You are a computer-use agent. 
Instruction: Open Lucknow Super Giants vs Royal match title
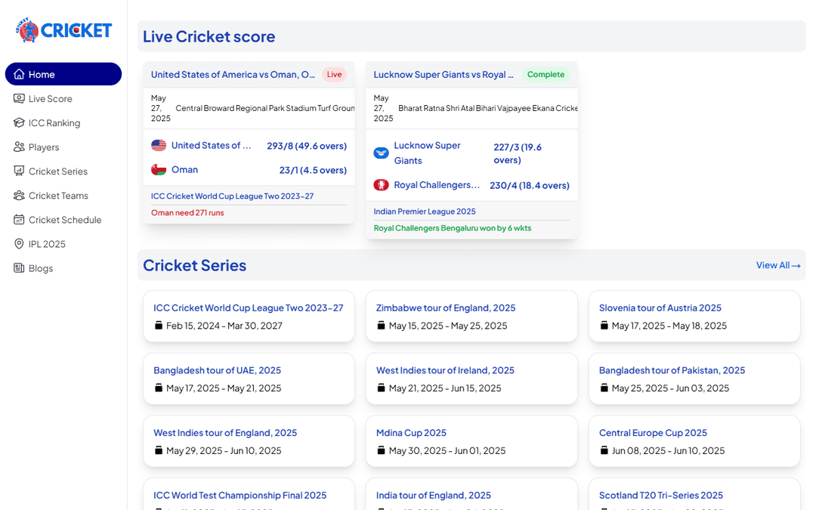tap(444, 74)
